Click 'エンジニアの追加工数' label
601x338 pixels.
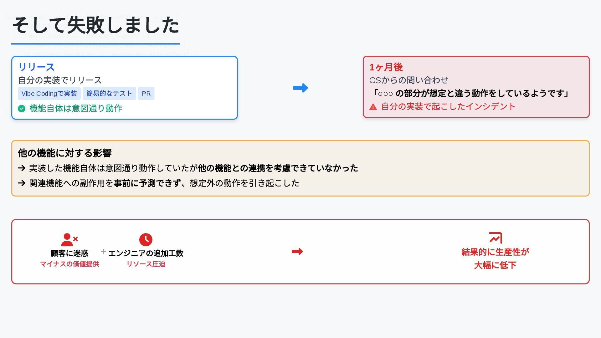(146, 253)
